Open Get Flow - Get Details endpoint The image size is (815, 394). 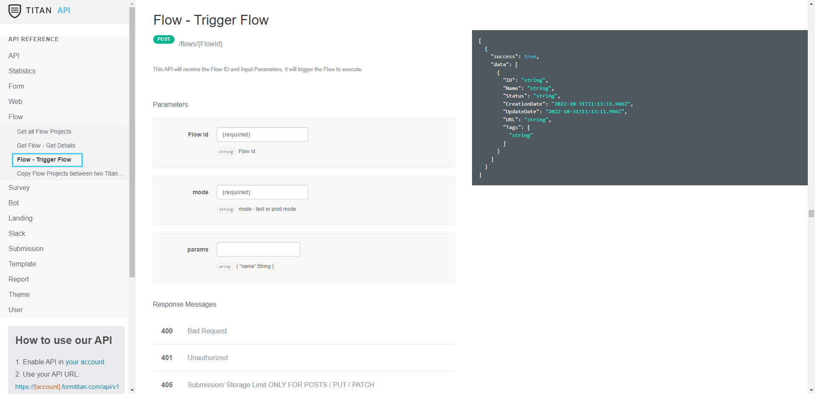tap(46, 145)
